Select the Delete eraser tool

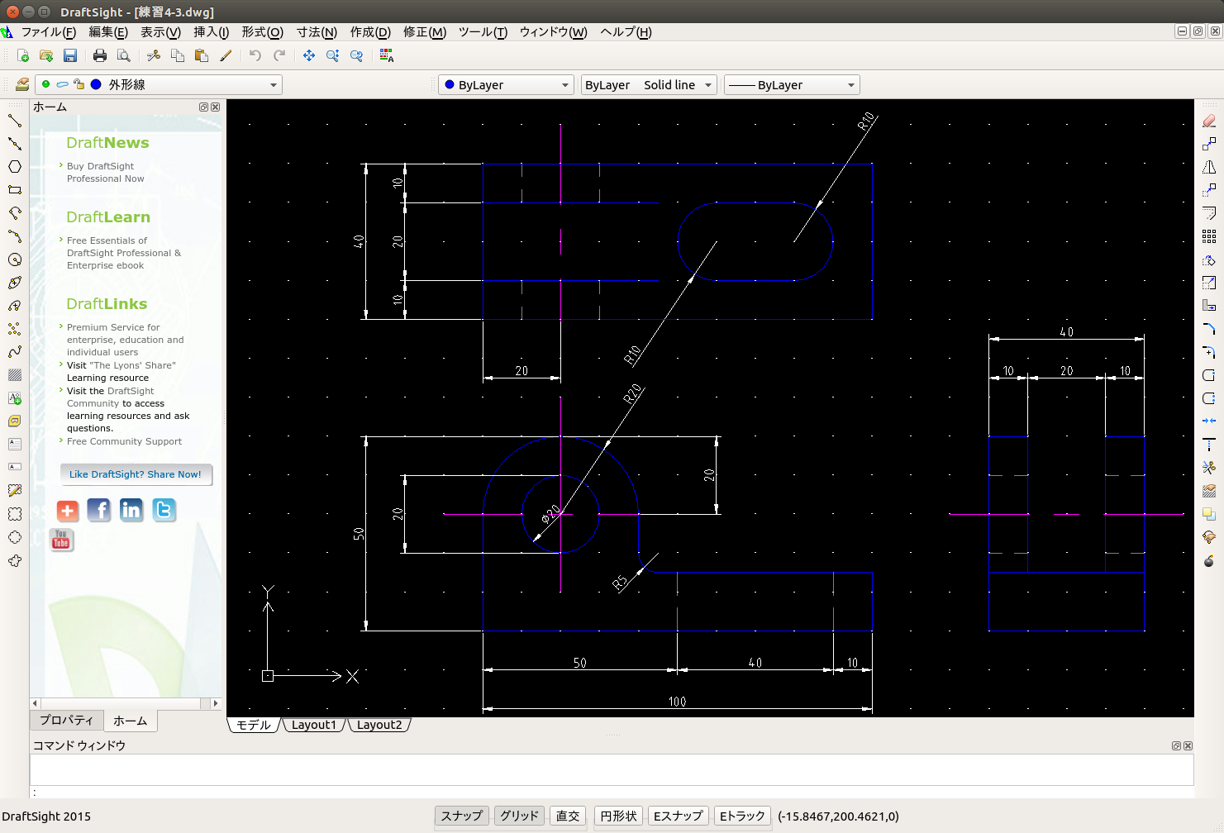[1209, 121]
